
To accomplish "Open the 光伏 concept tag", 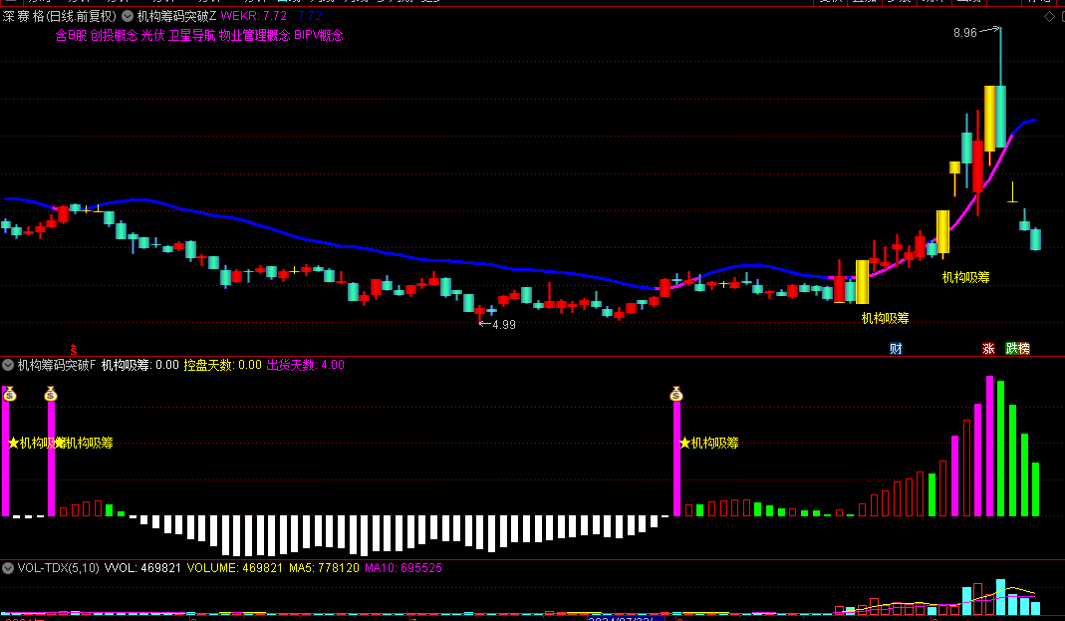I will tap(152, 35).
